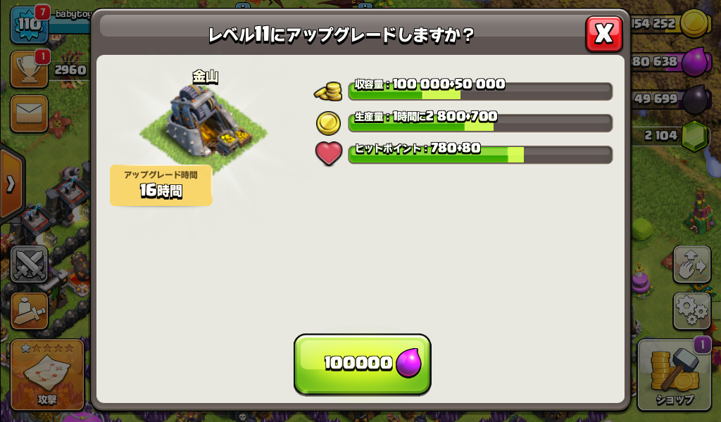This screenshot has height=422, width=721.
Task: Open the settings gears icon
Action: (692, 311)
